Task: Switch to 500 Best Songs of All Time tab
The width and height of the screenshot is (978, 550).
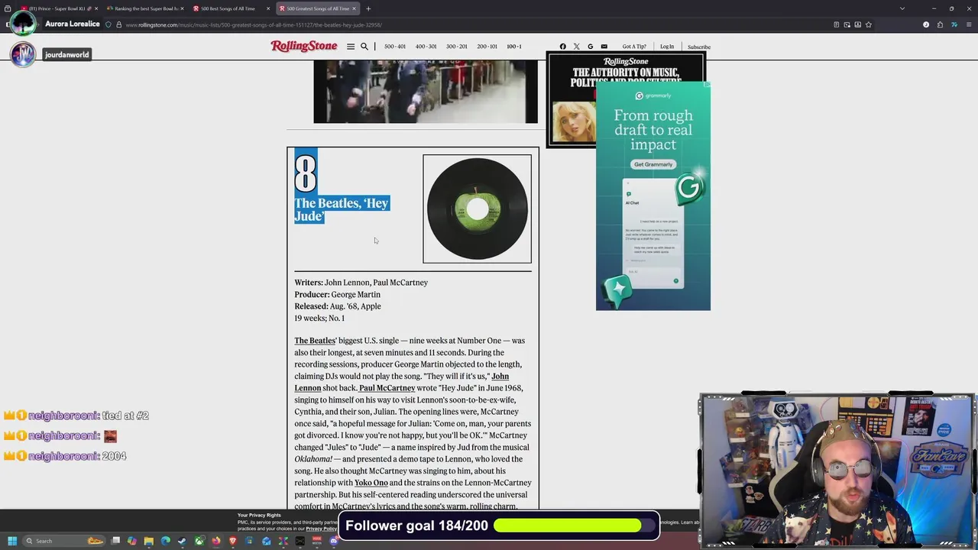Action: [x=231, y=8]
